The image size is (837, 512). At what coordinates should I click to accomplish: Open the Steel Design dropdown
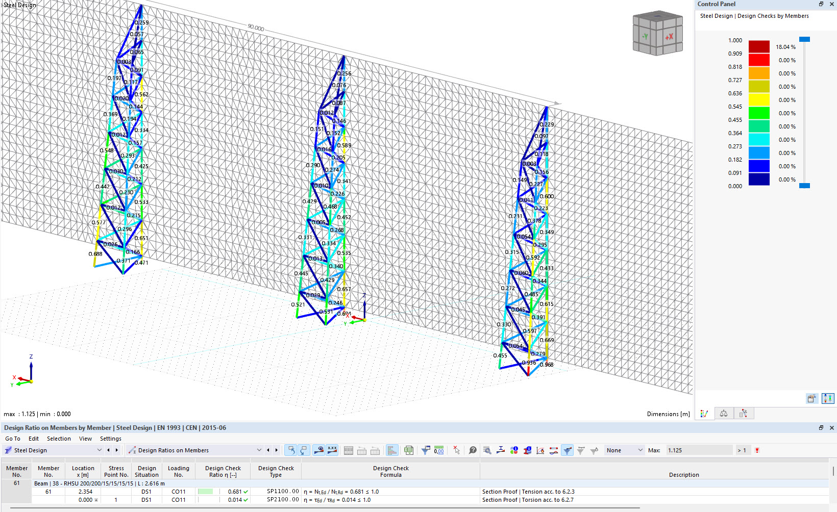click(x=99, y=450)
